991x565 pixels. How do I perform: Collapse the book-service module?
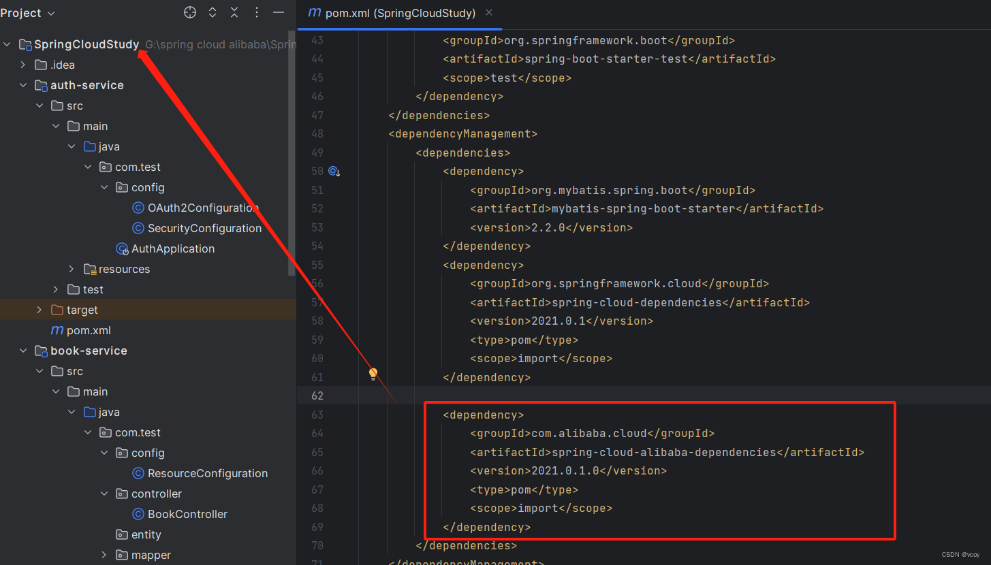[x=23, y=351]
